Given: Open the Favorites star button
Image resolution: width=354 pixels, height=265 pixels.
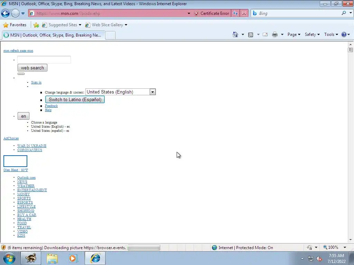Looking at the screenshot, I should click(15, 25).
